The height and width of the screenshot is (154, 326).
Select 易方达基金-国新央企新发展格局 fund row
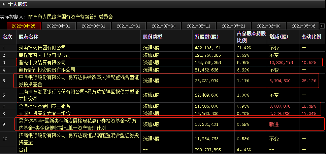[x=77, y=124]
